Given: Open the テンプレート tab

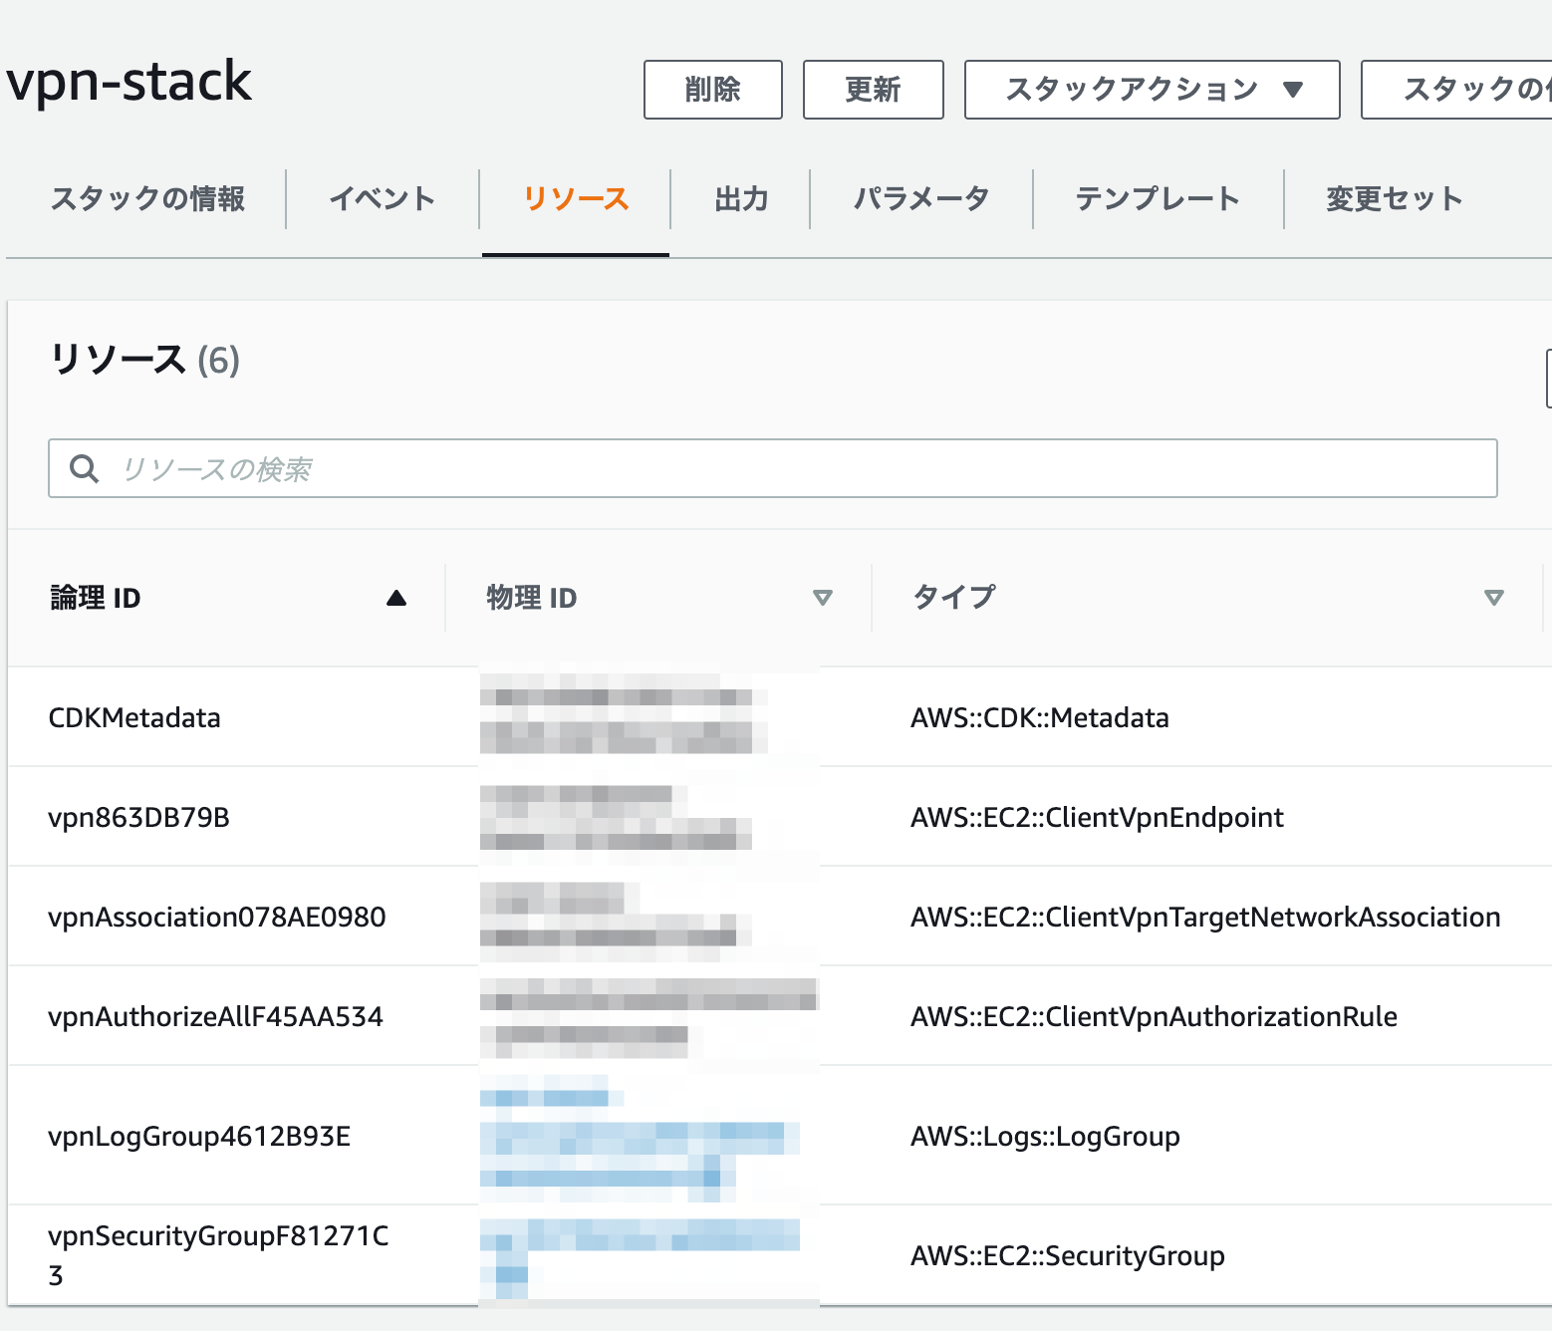Looking at the screenshot, I should pyautogui.click(x=1157, y=199).
